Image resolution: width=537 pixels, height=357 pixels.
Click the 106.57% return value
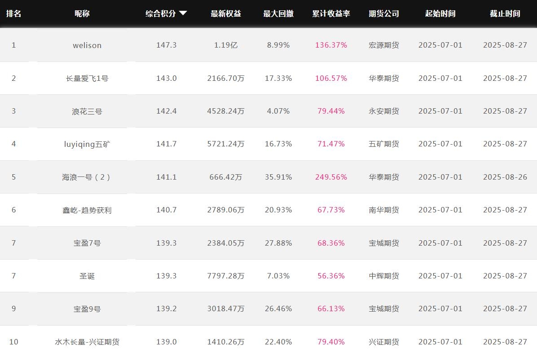tap(331, 78)
